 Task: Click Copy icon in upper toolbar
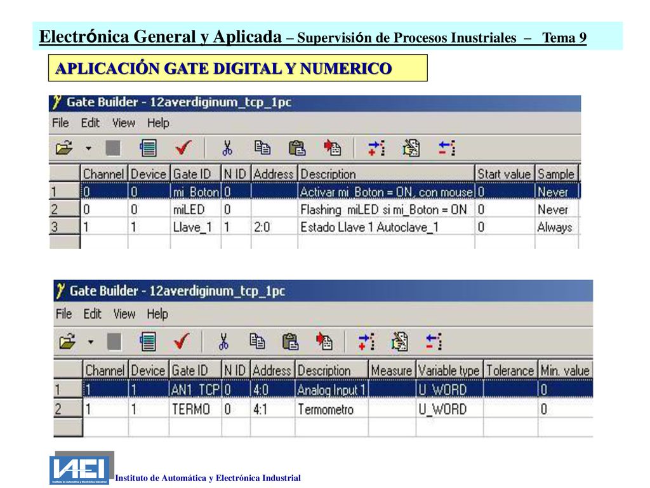pos(262,147)
